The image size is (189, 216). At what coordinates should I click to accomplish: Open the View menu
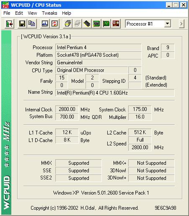[32, 13]
